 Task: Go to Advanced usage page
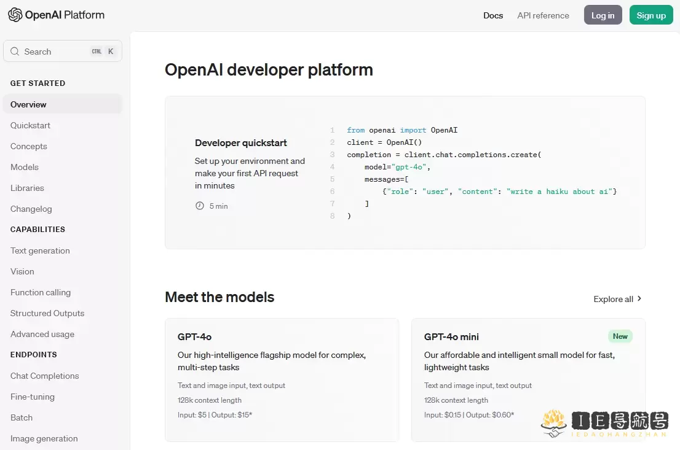coord(42,335)
